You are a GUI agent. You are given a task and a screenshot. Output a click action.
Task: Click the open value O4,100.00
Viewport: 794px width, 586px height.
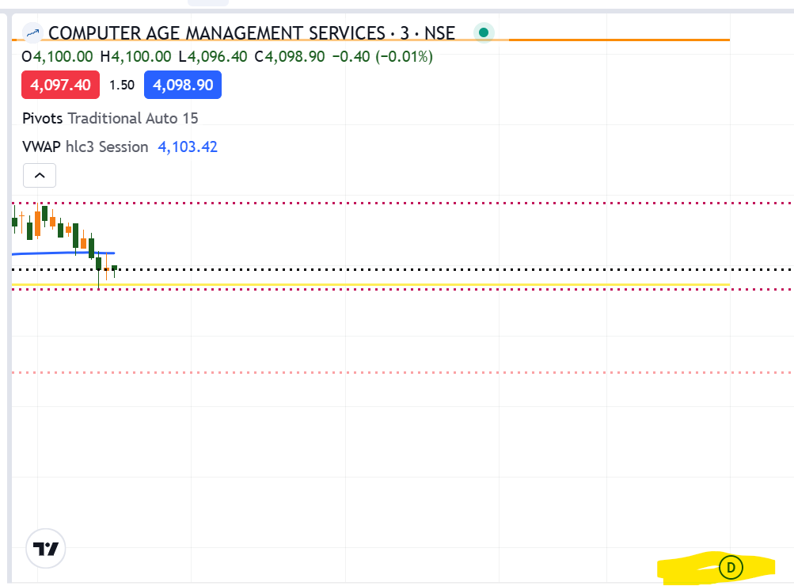(57, 56)
